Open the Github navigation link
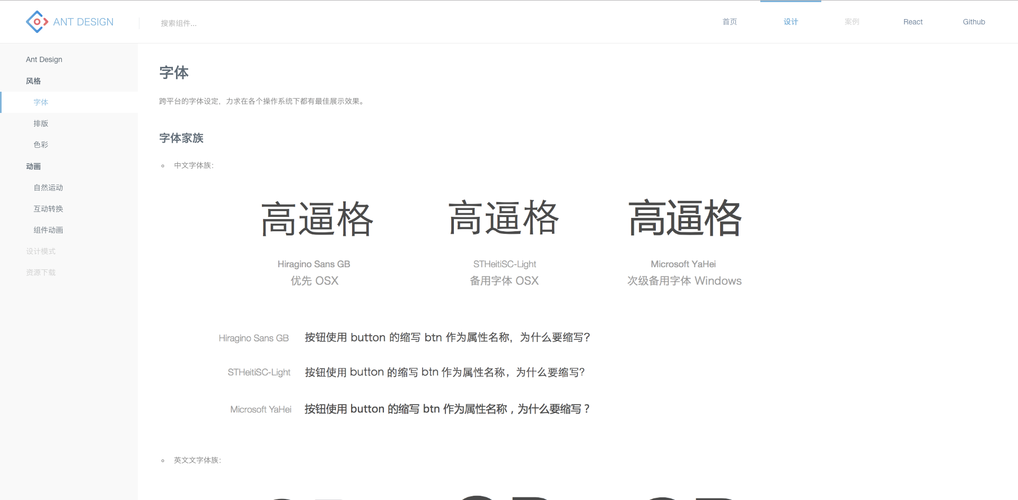Image resolution: width=1018 pixels, height=500 pixels. [x=974, y=22]
